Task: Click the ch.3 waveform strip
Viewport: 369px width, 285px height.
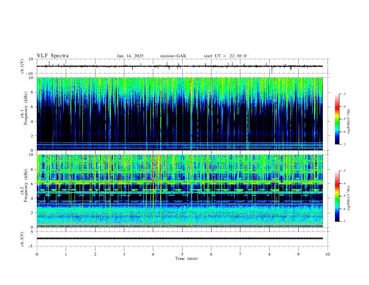Action: tap(179, 238)
